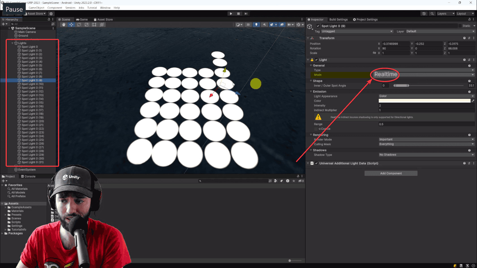
Task: Click the Add Component button
Action: (x=391, y=173)
